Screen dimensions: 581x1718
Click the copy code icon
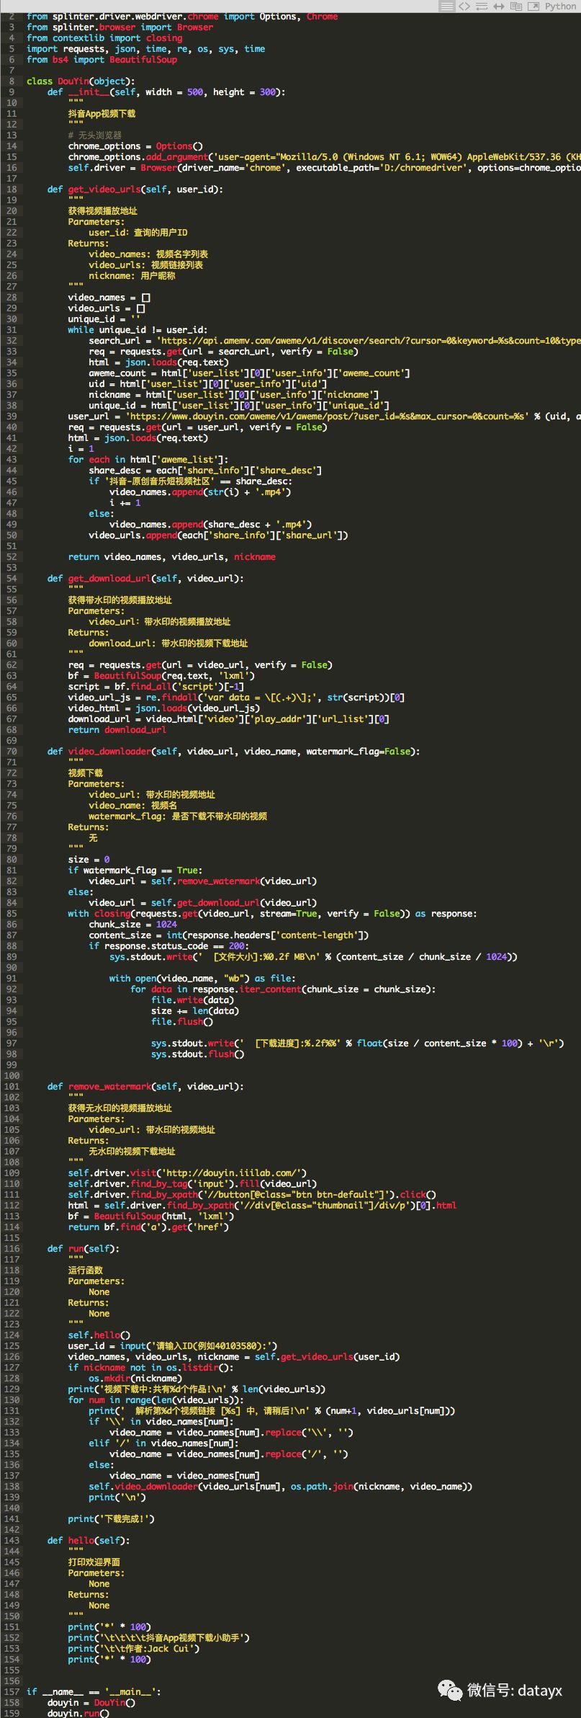click(515, 6)
